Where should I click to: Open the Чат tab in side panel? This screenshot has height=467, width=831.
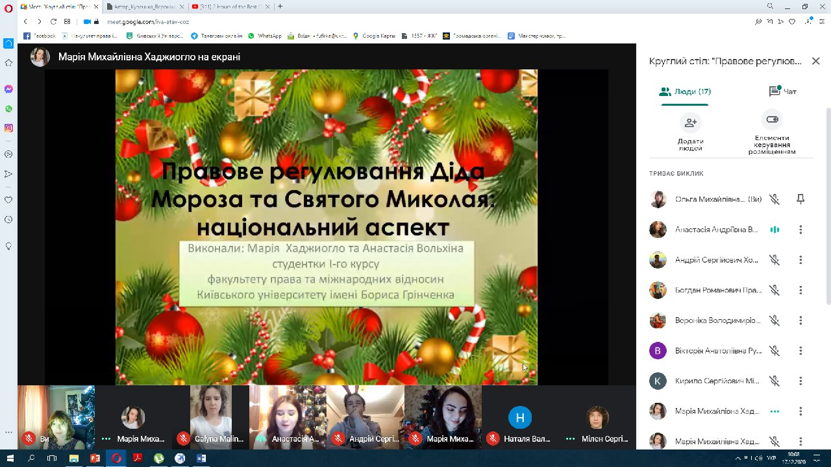coord(782,91)
